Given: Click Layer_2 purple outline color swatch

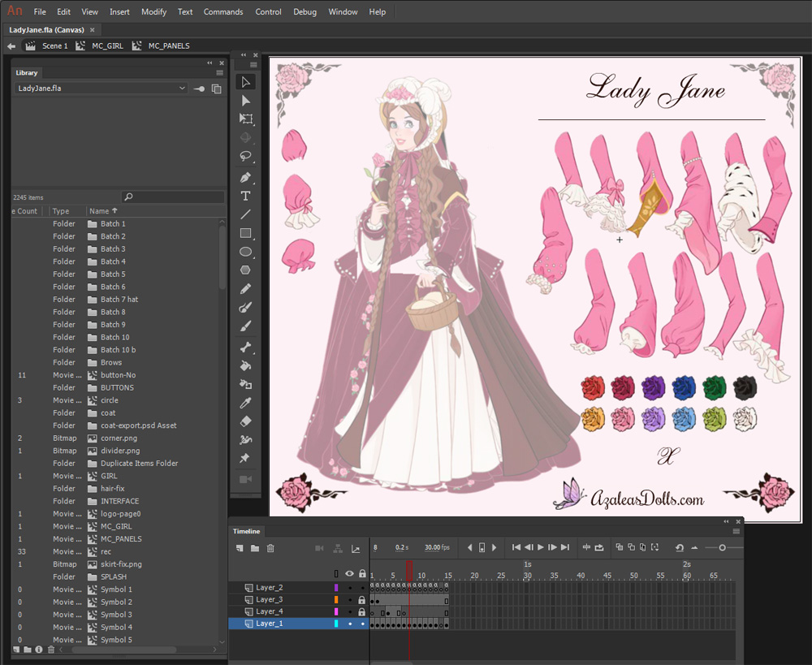Looking at the screenshot, I should coord(336,588).
